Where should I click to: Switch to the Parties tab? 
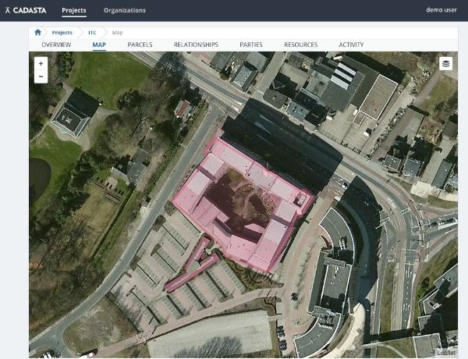coord(251,45)
